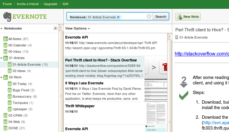
Task: Click the Bureaucracy notebook icon
Action: point(10,96)
